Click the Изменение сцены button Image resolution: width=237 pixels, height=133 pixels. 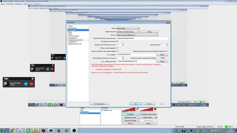tap(130, 117)
